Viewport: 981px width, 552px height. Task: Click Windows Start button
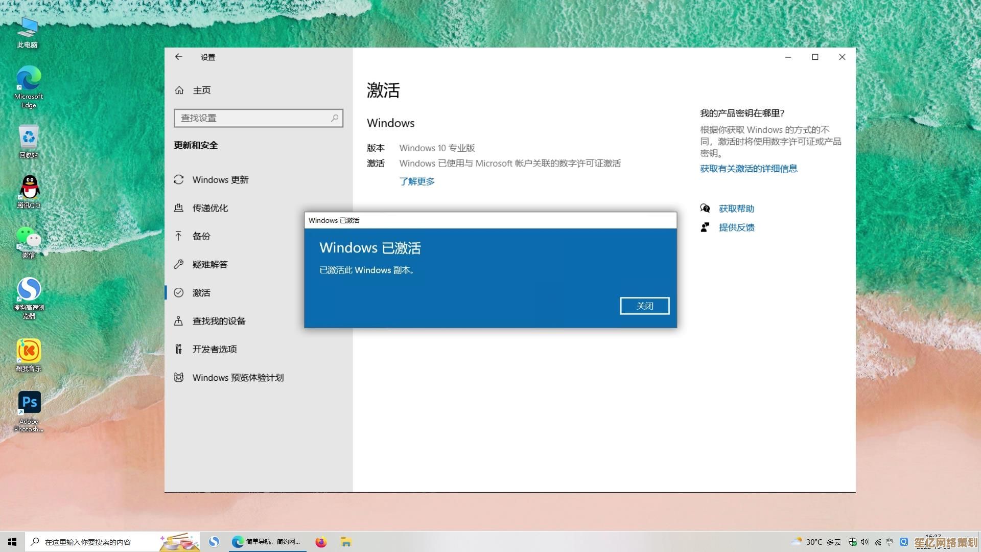tap(12, 542)
